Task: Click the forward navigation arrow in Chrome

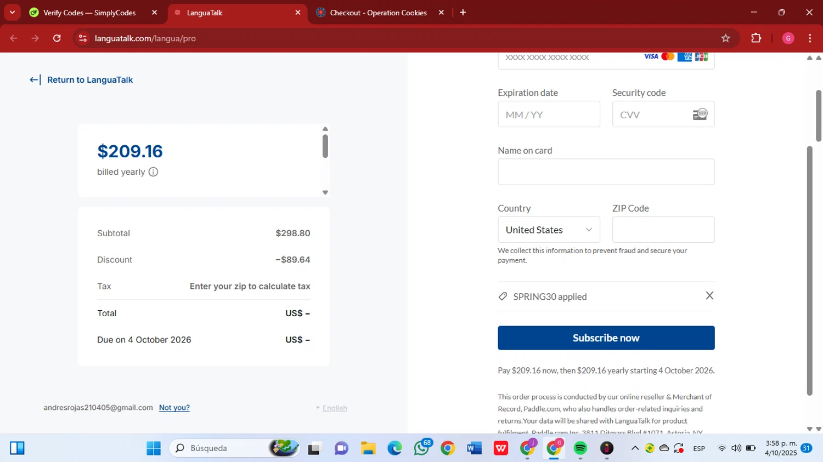Action: 35,38
